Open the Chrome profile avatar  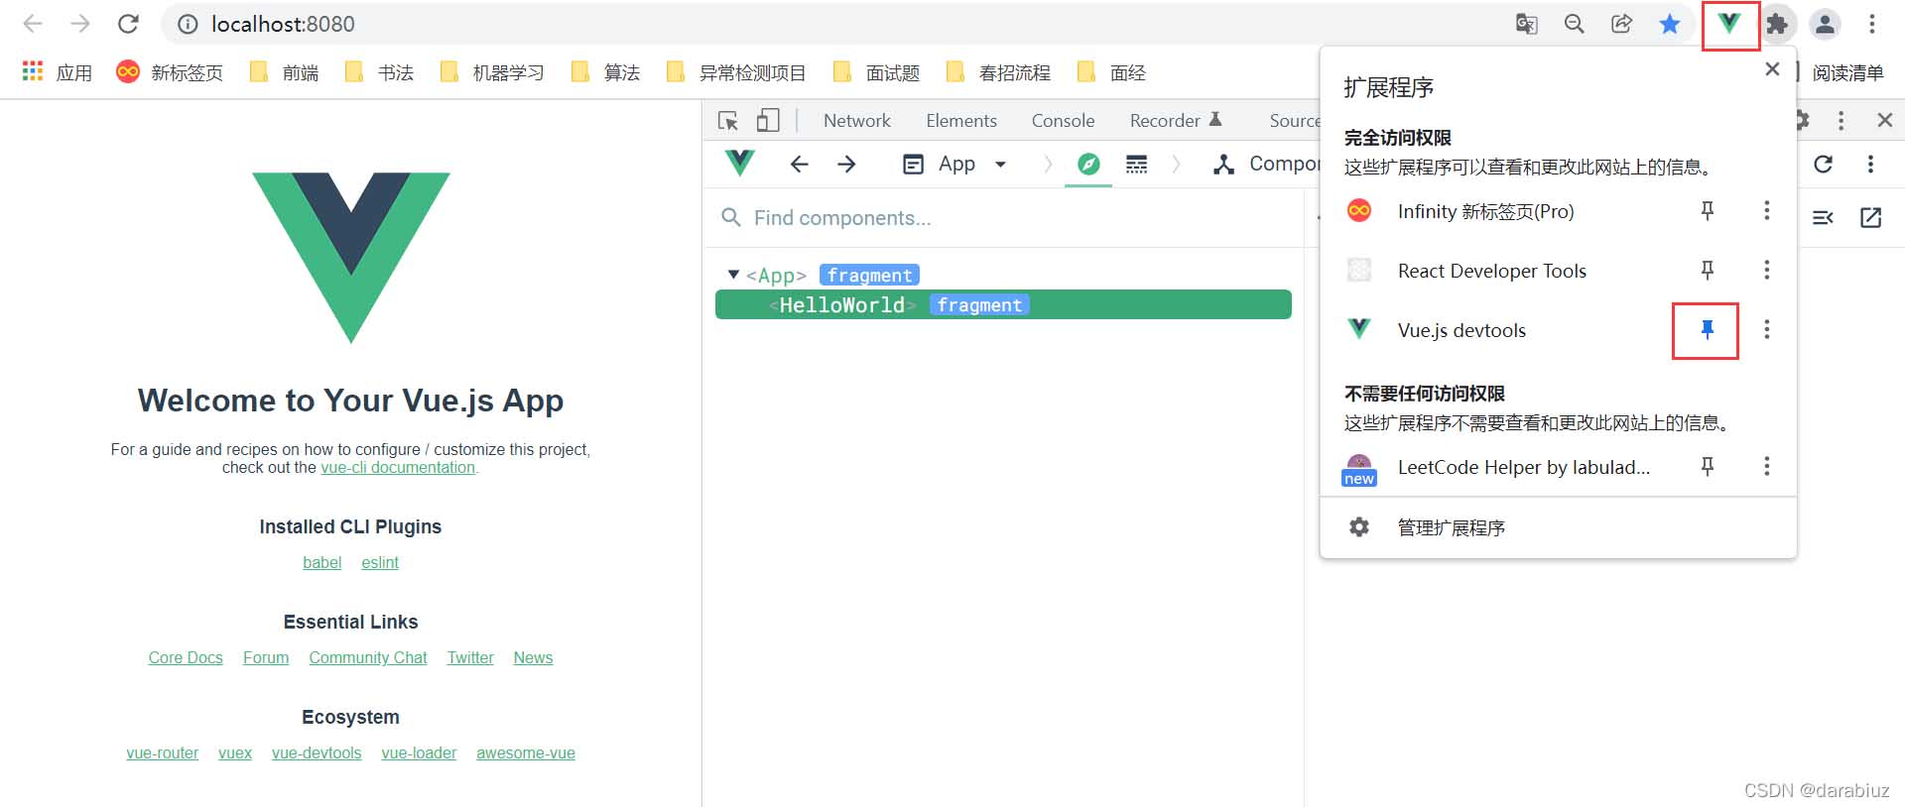(x=1825, y=24)
